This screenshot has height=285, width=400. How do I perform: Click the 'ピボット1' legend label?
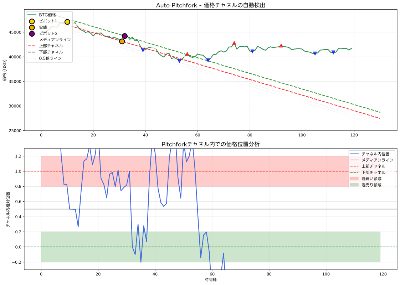[48, 21]
